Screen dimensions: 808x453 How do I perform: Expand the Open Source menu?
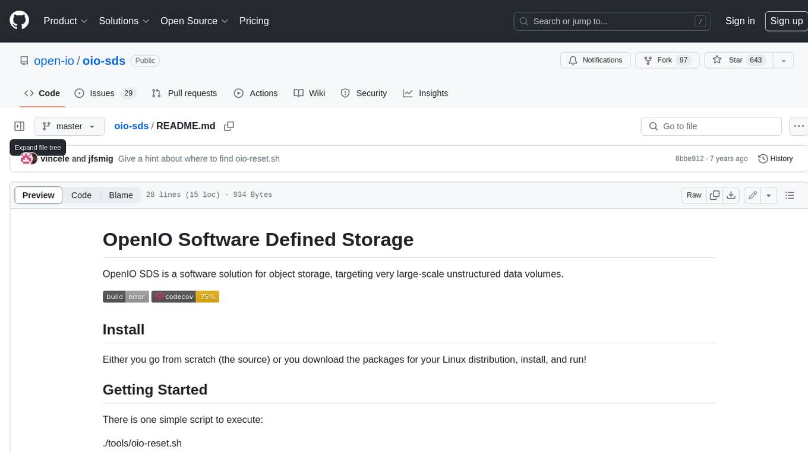pos(194,21)
